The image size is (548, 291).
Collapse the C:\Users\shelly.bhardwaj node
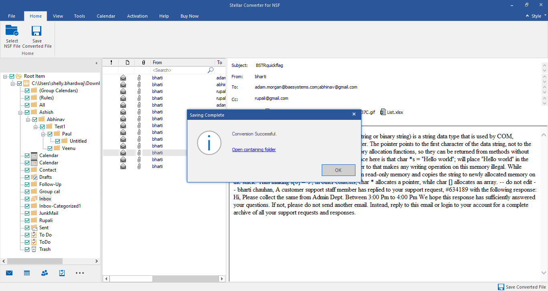click(x=13, y=83)
